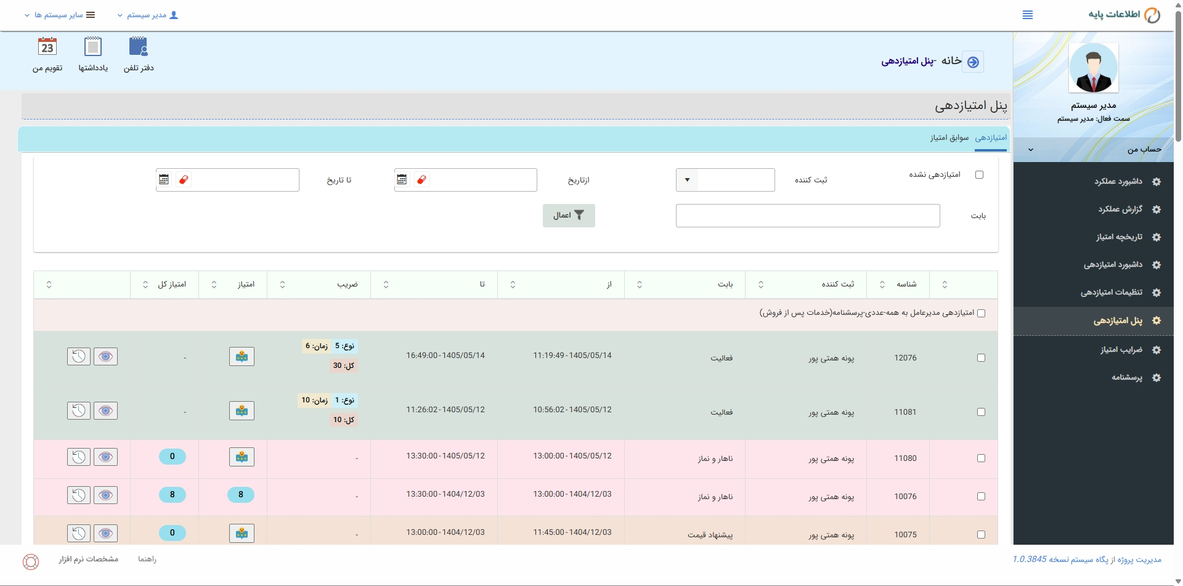Sort table by امتیاز کل column

tap(165, 285)
